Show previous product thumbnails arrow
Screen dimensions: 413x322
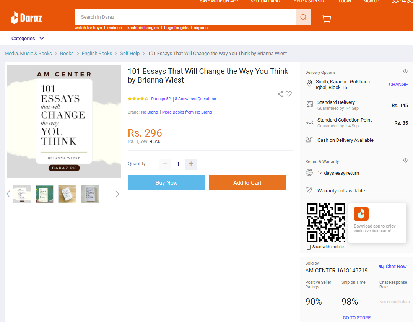click(x=8, y=194)
